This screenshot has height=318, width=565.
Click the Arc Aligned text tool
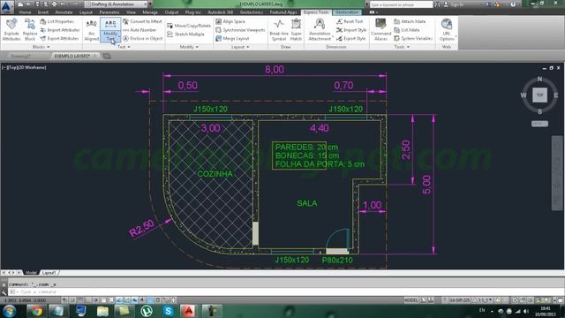coord(91,29)
